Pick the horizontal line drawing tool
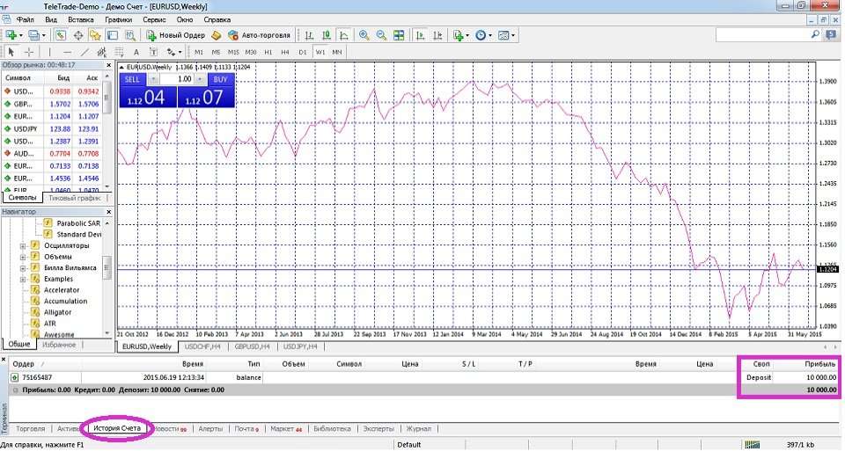Viewport: 845px width, 452px height. 68,52
